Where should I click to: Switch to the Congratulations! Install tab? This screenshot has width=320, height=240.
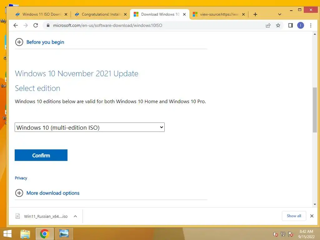point(100,14)
